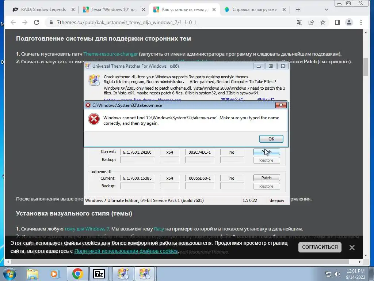Close the Тема "Windows 10" tab
The height and width of the screenshot is (281, 374).
tap(143, 10)
